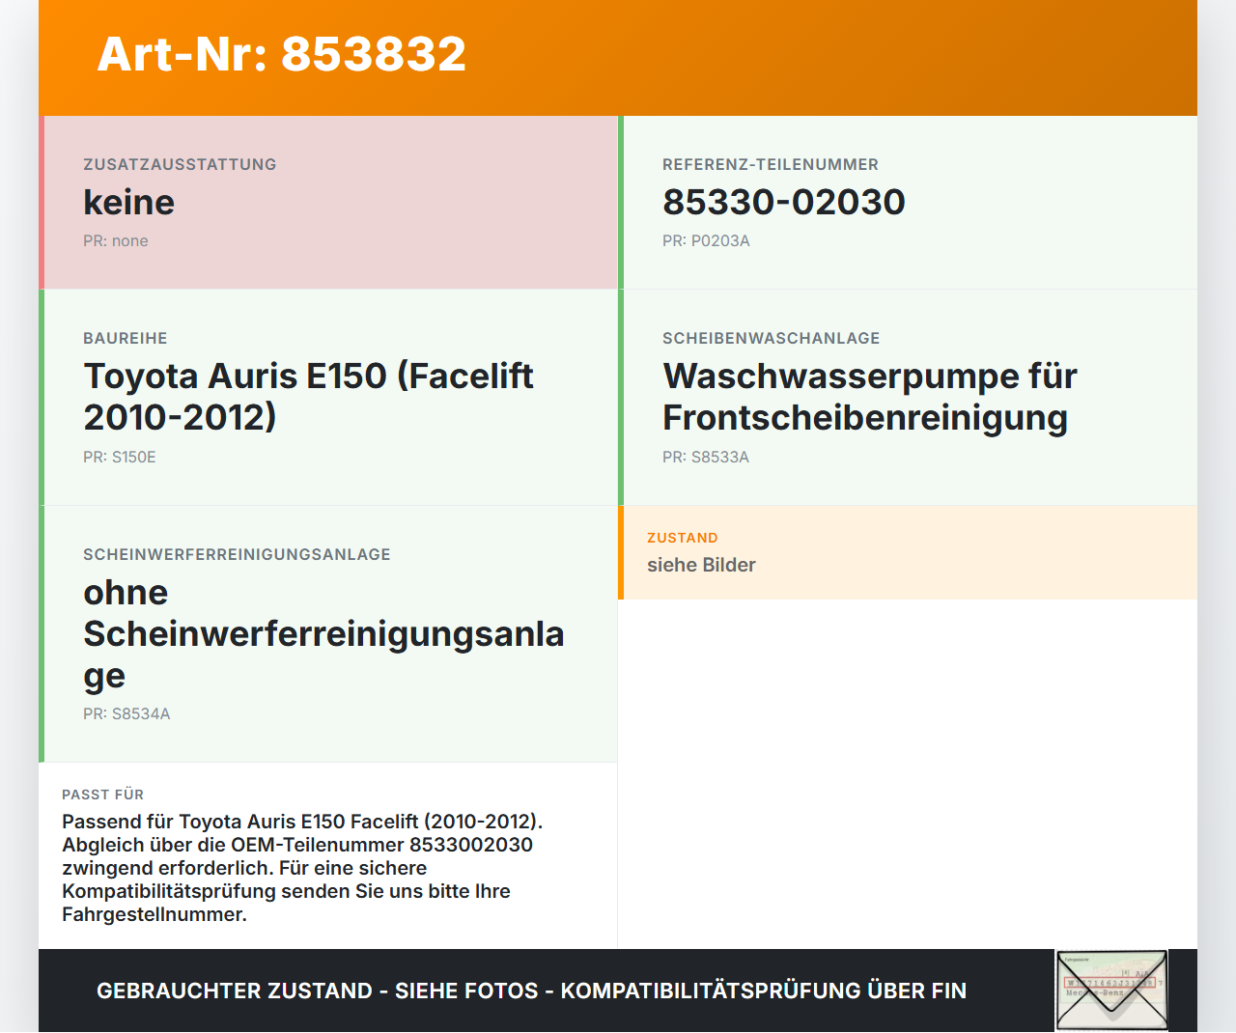Click the BAUREIHE label
The image size is (1236, 1033).
pos(126,338)
